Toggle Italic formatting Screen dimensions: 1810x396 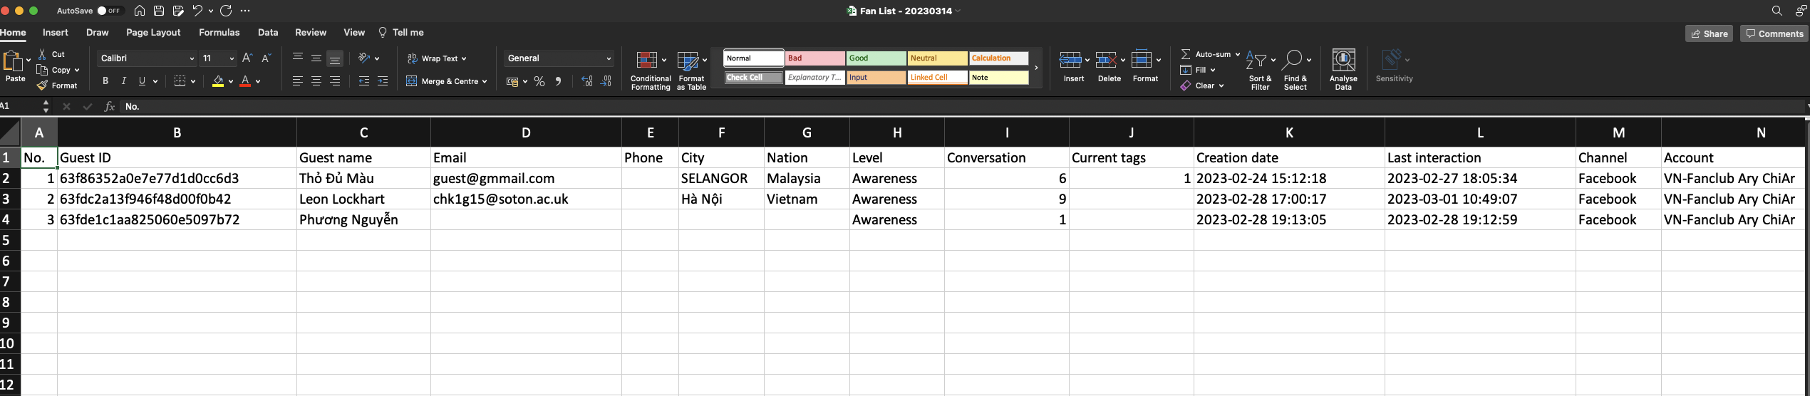(124, 81)
